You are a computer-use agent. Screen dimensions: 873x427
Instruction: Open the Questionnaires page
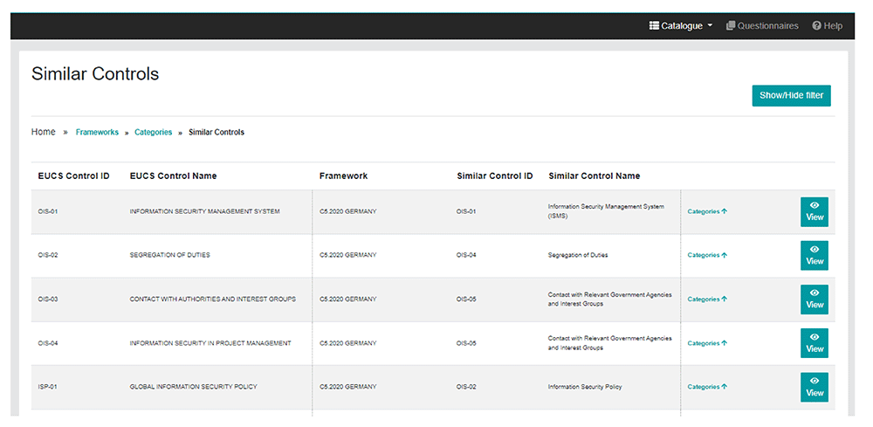tap(762, 25)
